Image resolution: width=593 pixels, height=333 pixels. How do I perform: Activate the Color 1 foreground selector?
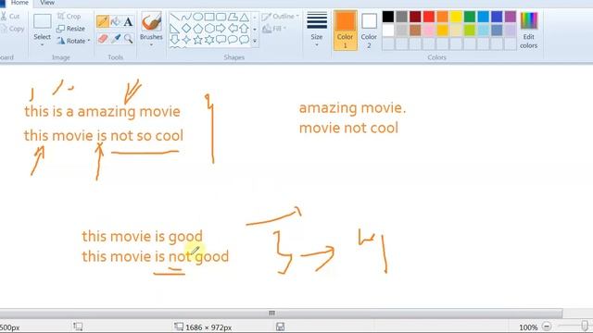click(x=345, y=31)
